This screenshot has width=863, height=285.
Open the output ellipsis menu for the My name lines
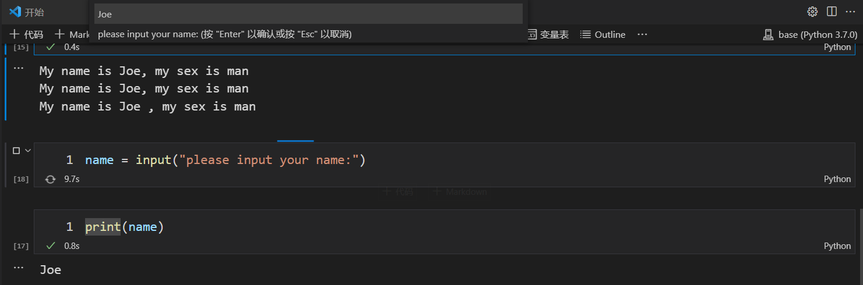click(x=18, y=68)
